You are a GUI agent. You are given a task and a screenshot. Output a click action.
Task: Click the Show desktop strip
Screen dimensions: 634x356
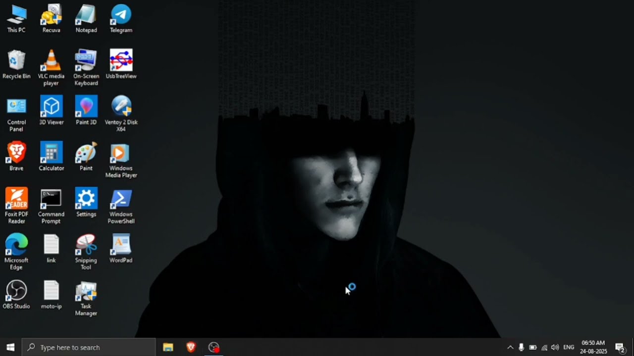(x=633, y=347)
